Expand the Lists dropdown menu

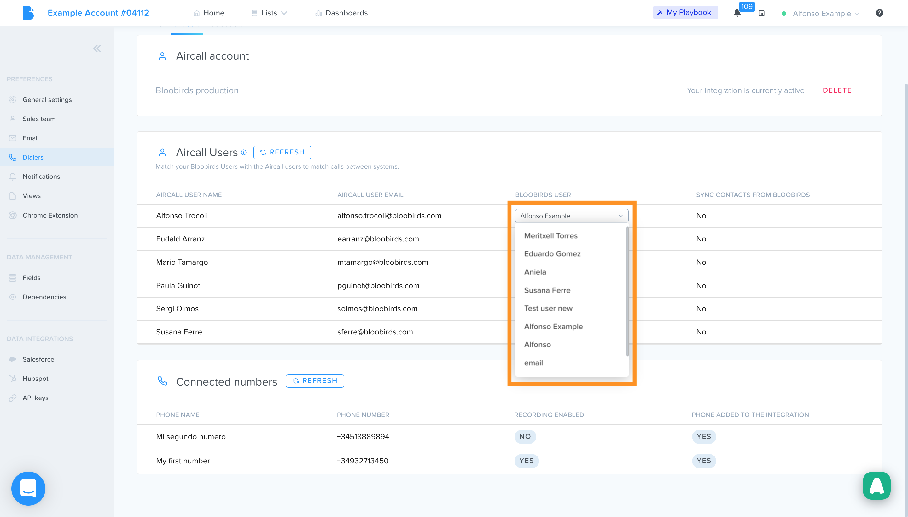pos(269,13)
